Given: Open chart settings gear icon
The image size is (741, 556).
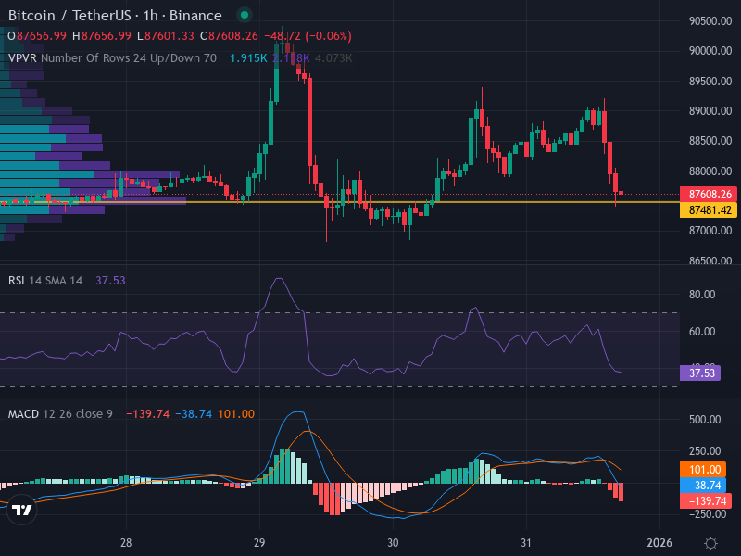Looking at the screenshot, I should pyautogui.click(x=710, y=542).
